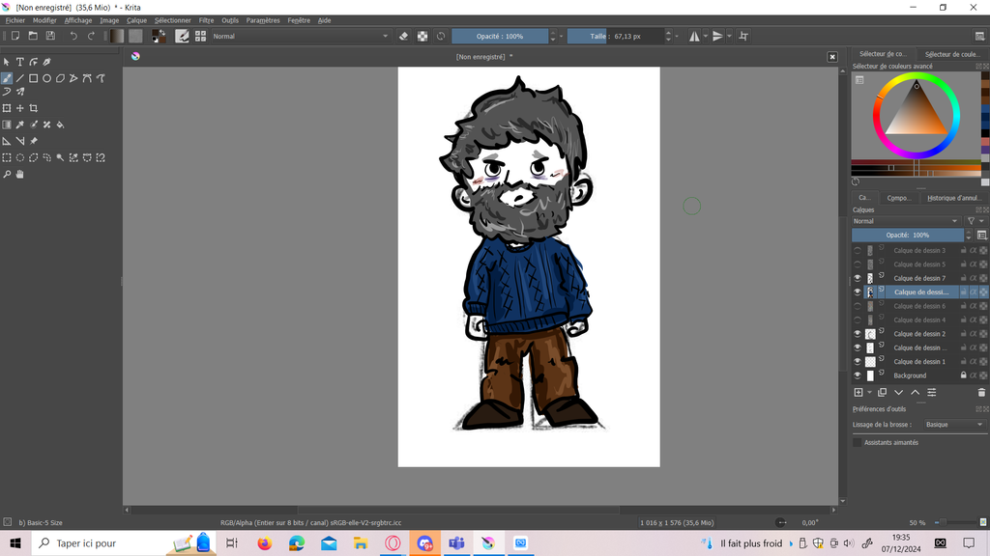Select the Text tool in toolbox

[x=19, y=62]
